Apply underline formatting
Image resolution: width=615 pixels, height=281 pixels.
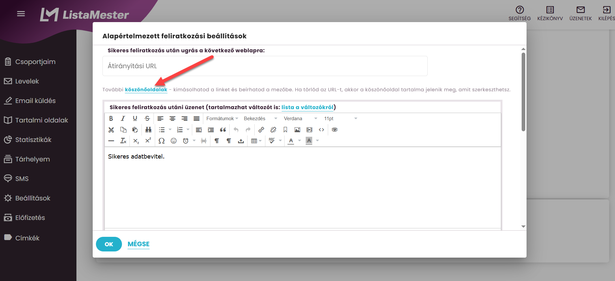[x=135, y=119]
